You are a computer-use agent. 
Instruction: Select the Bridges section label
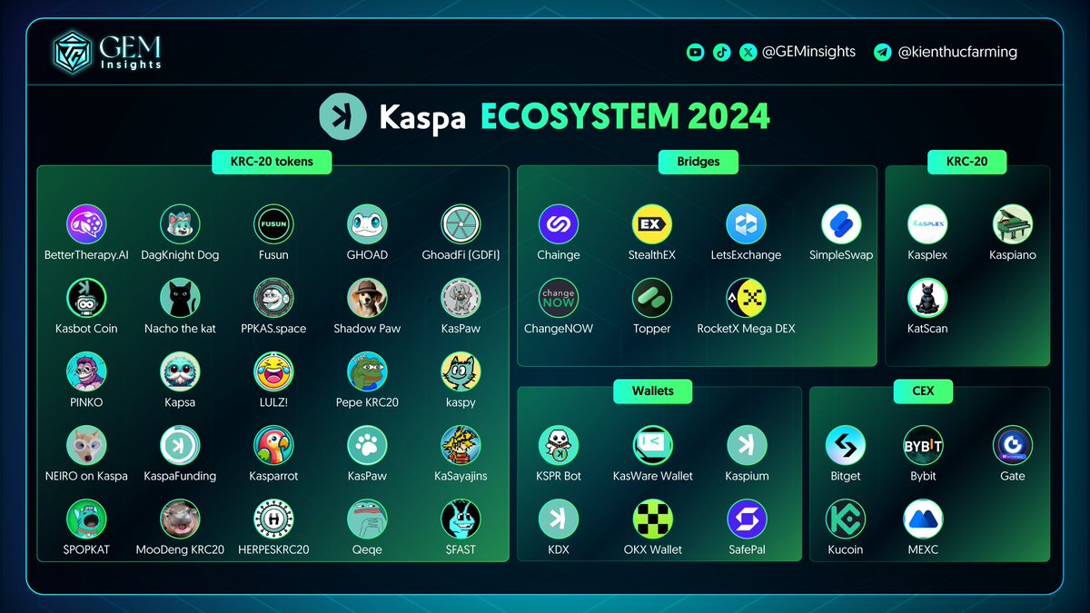(x=699, y=162)
